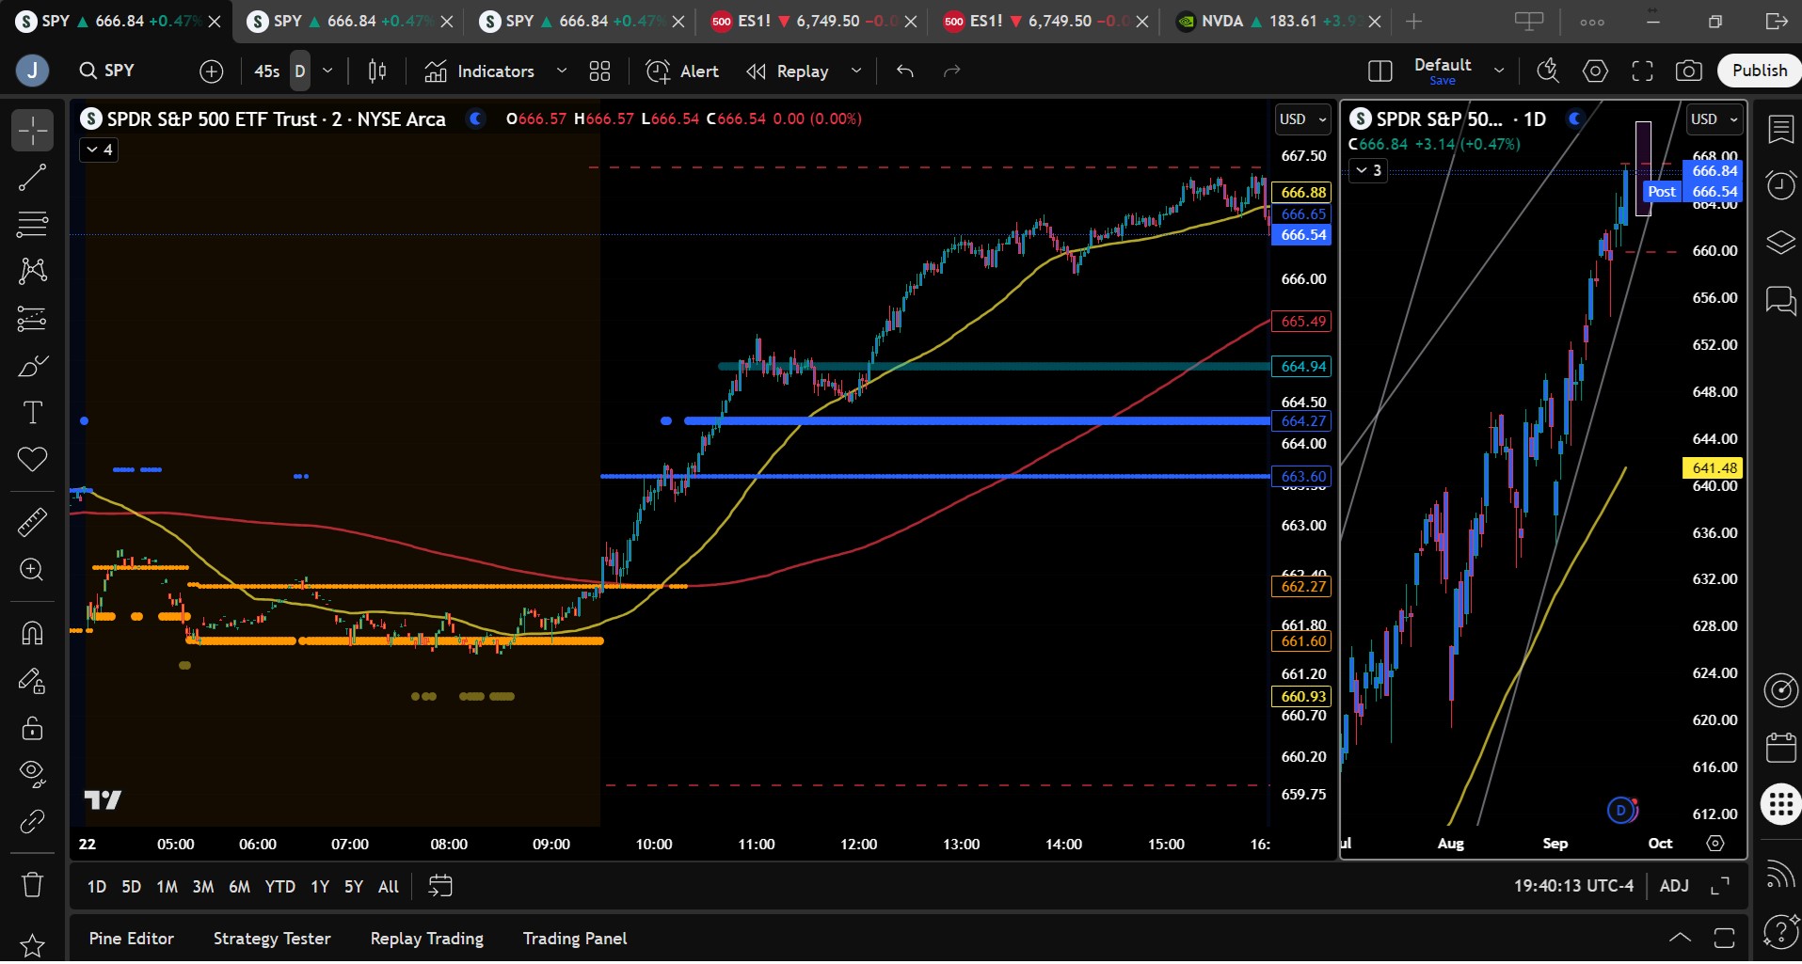This screenshot has height=964, width=1802.
Task: Activate the zoom in tool
Action: click(x=32, y=570)
